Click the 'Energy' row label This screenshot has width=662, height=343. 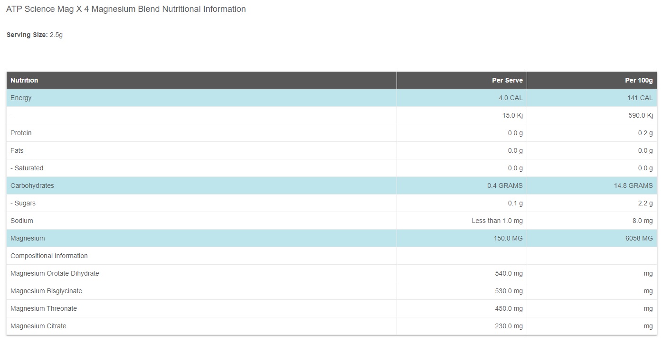[x=21, y=98]
